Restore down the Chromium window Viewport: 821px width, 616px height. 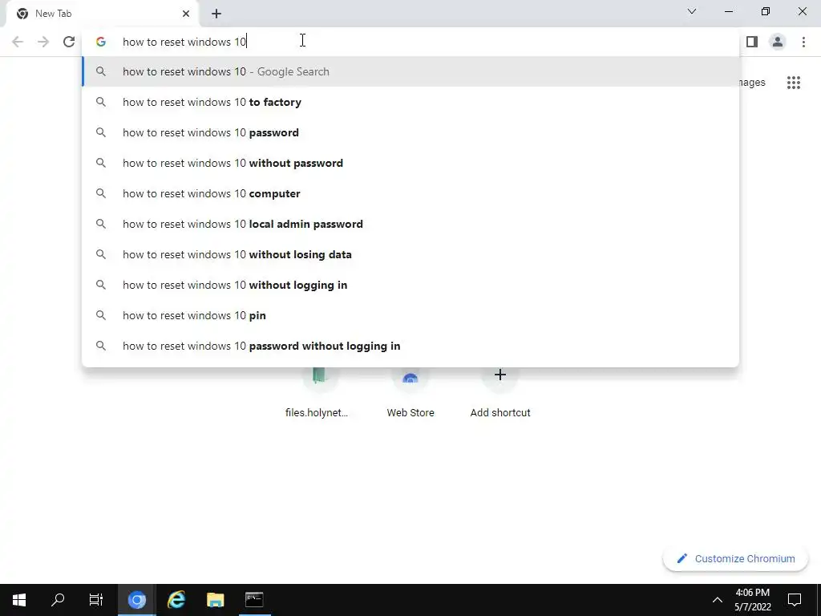tap(766, 11)
